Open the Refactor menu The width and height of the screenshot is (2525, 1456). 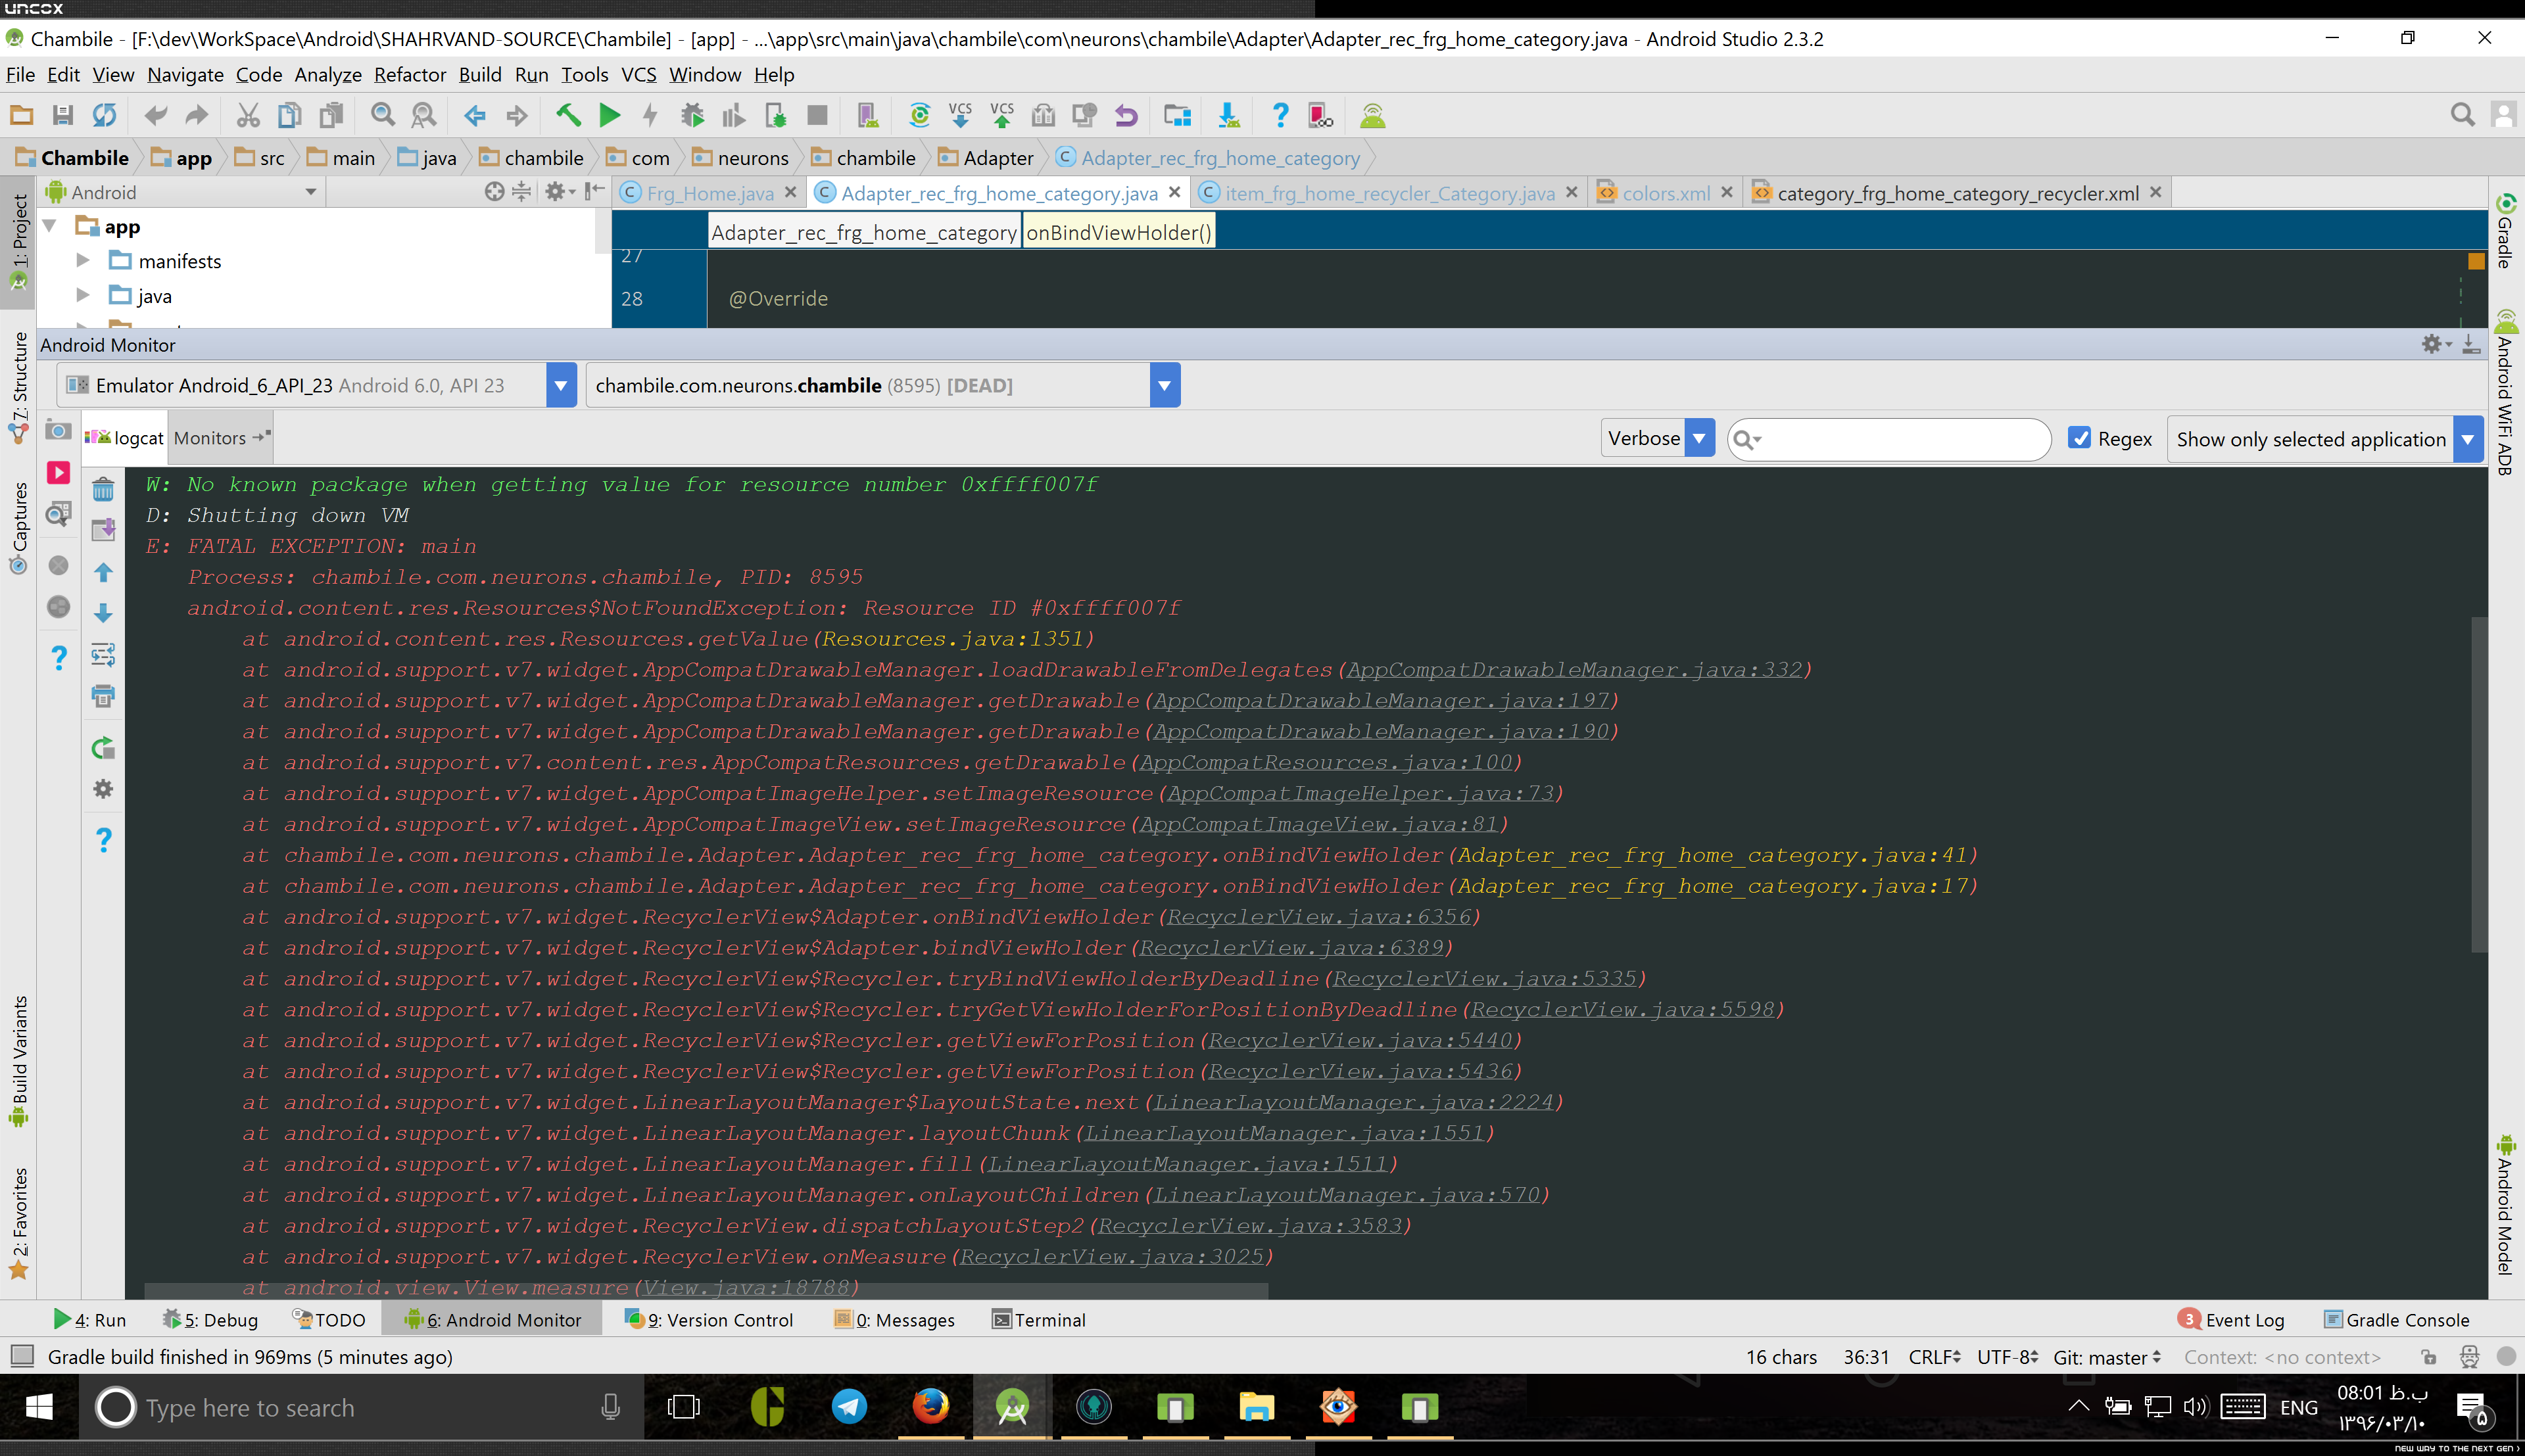pos(410,75)
